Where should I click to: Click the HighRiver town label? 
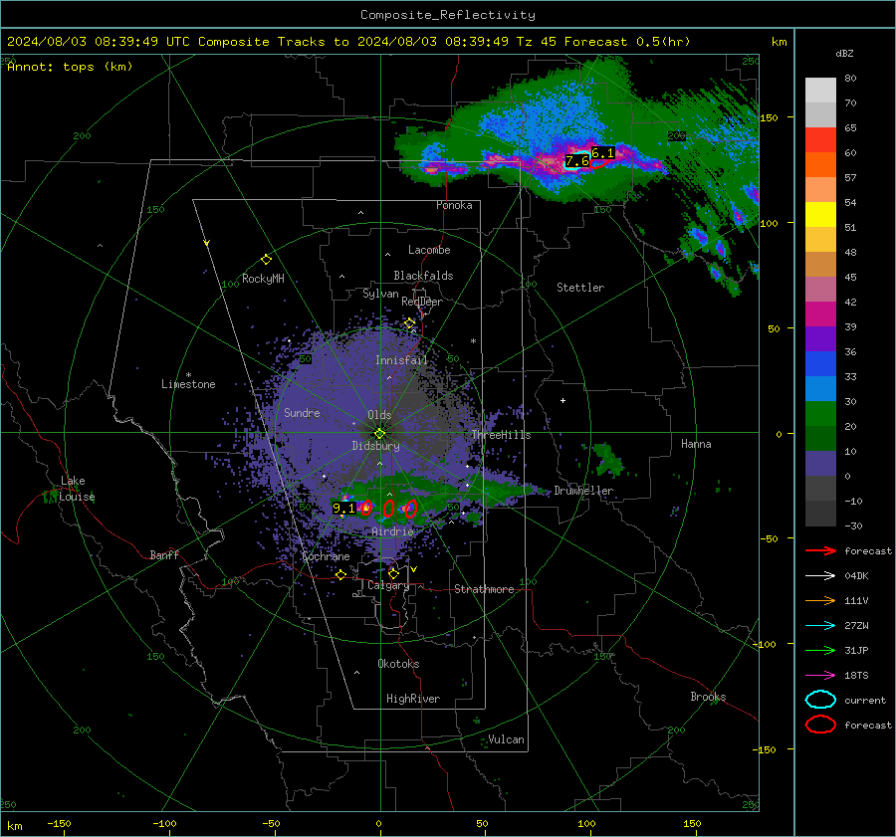coord(413,699)
